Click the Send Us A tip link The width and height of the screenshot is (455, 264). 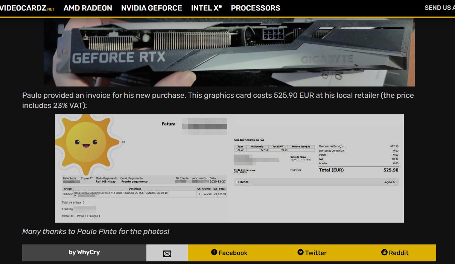tap(440, 8)
